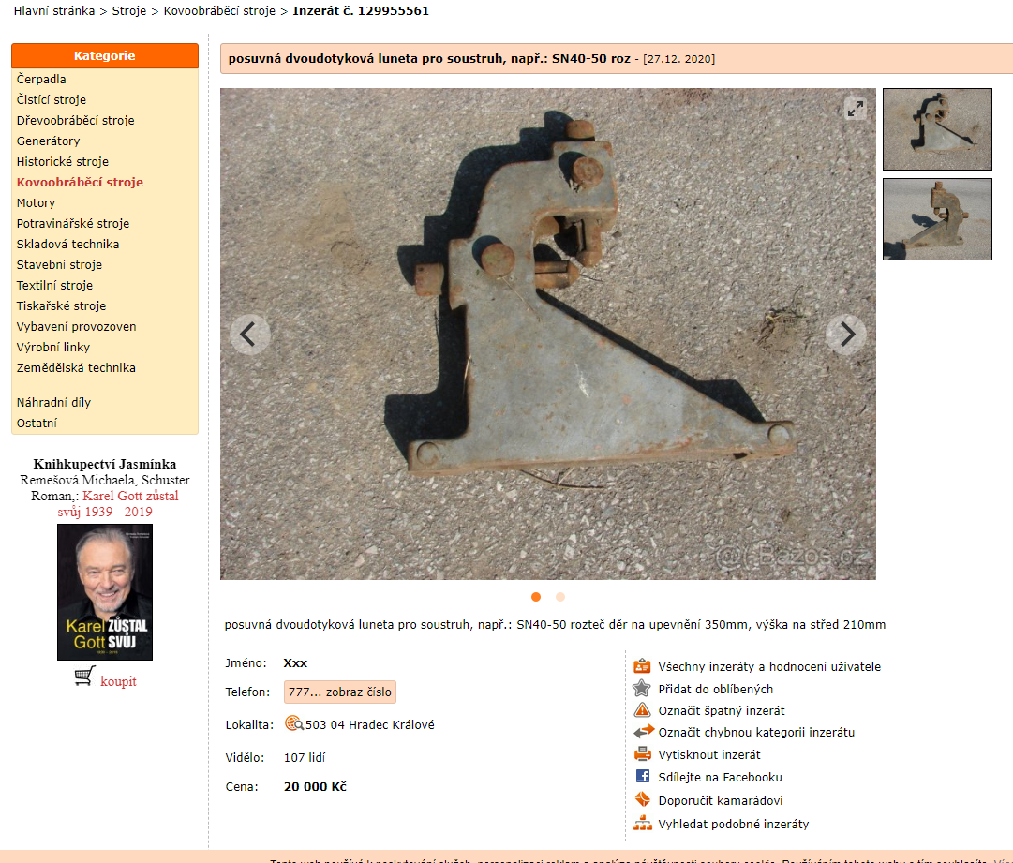Open the Karel Gott book cover ad
The image size is (1013, 863).
(x=105, y=592)
